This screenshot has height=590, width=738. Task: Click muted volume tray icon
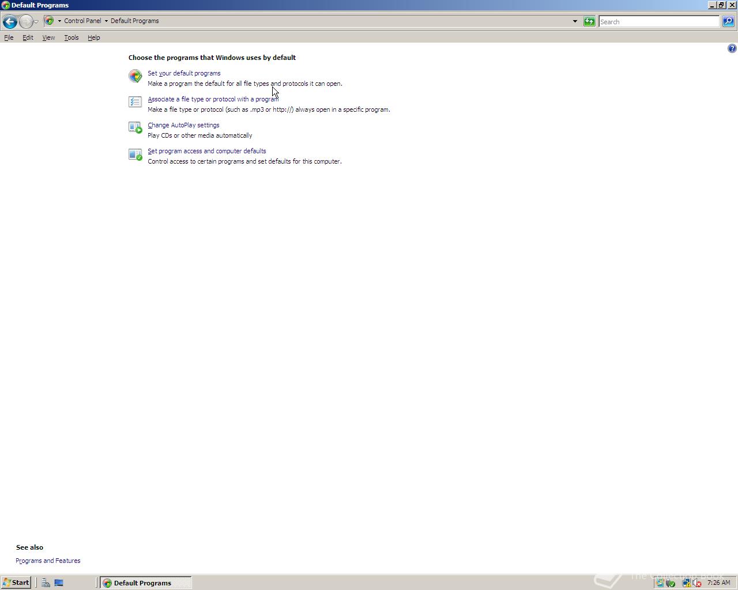click(x=696, y=583)
